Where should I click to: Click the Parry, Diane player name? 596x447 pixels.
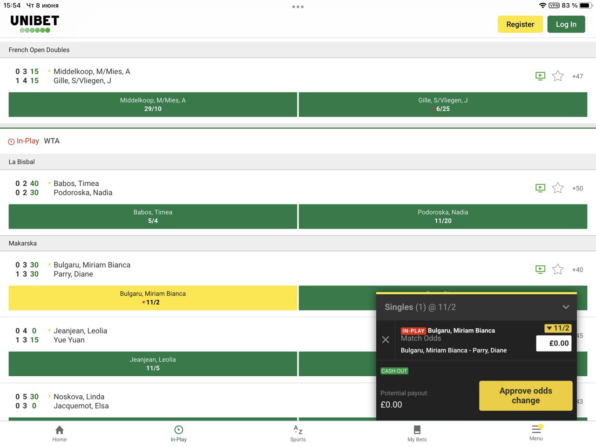(x=73, y=274)
